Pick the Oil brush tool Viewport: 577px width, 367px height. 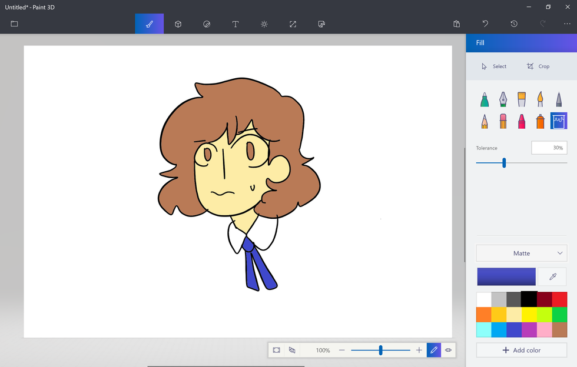point(522,99)
